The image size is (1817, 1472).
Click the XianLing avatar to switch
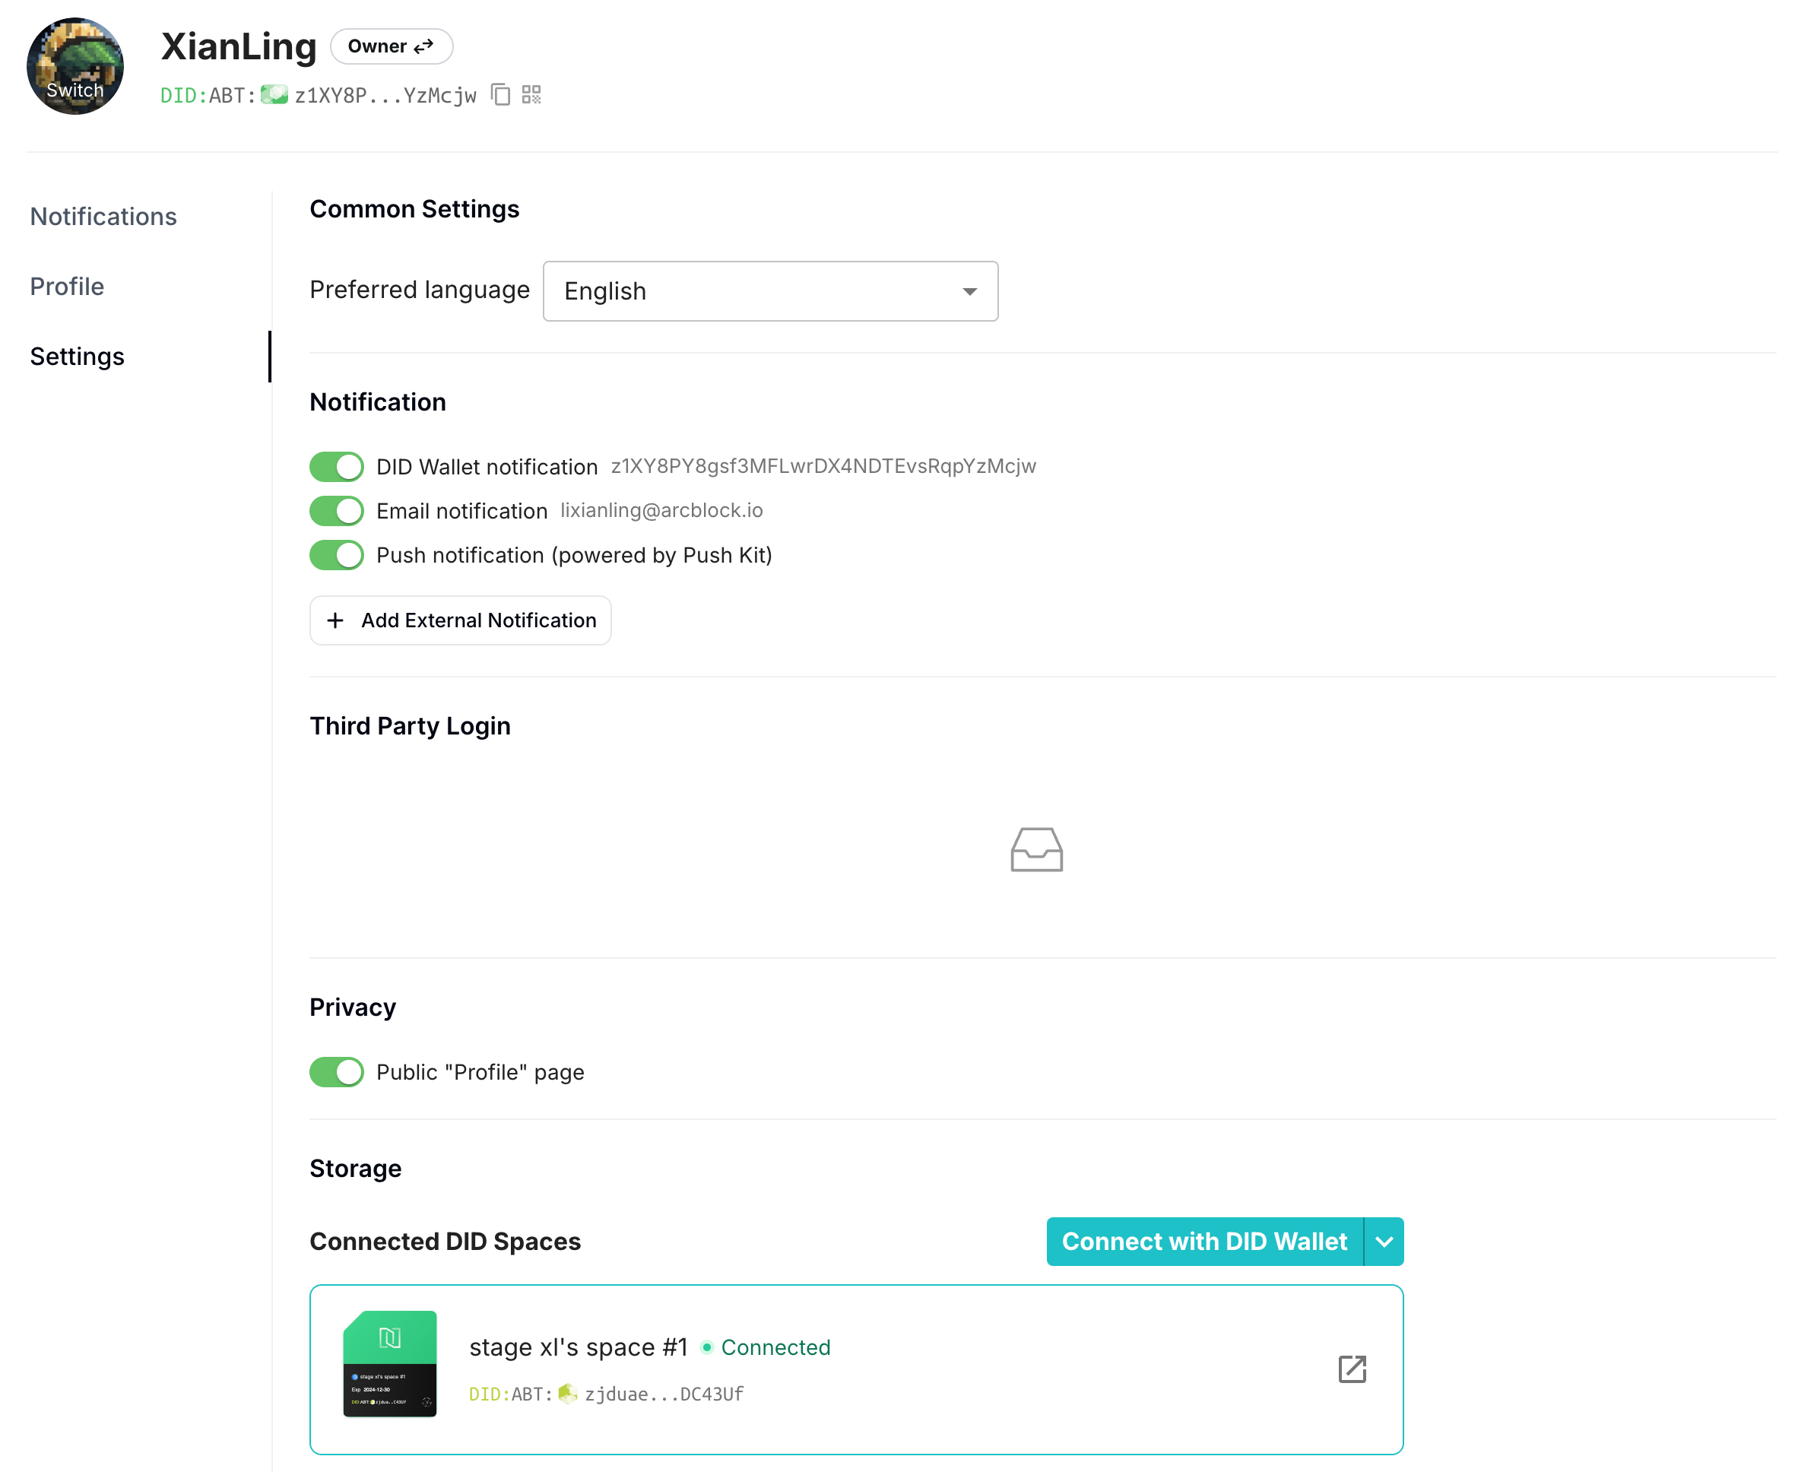pos(75,66)
